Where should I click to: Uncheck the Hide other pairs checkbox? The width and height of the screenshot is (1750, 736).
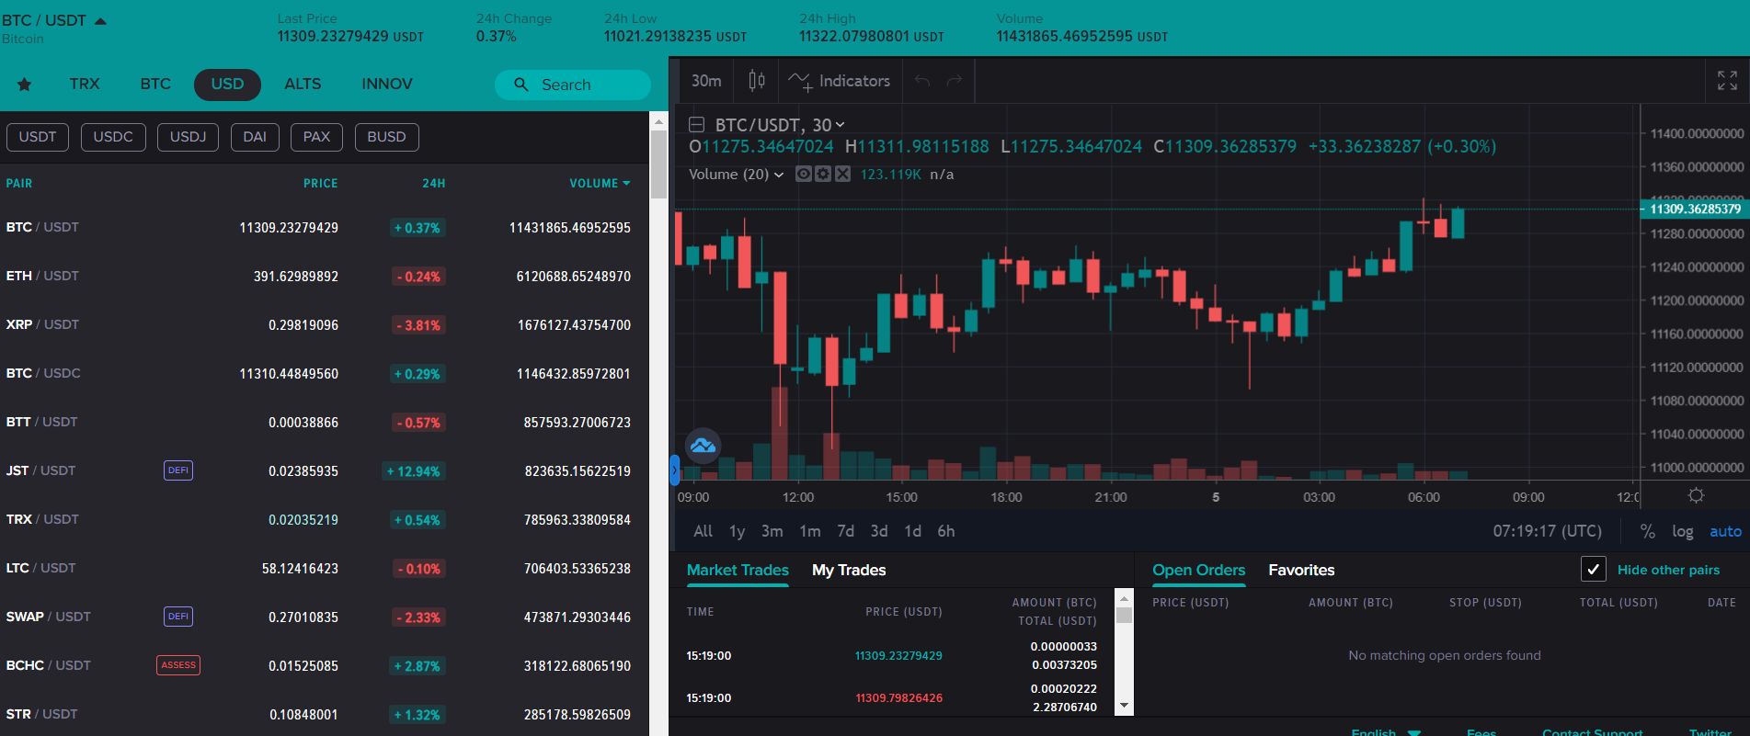[1593, 570]
